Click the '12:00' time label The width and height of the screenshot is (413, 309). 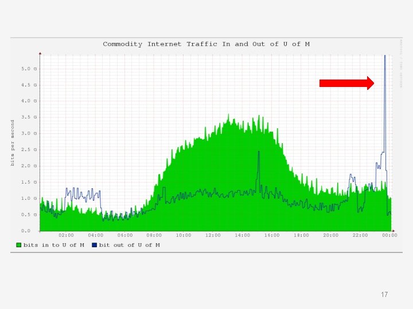pos(213,235)
